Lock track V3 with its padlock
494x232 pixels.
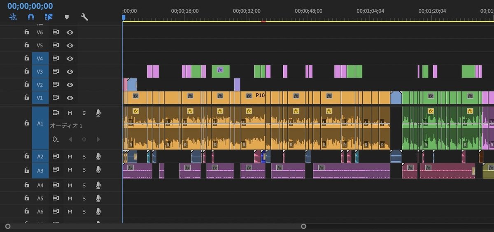click(26, 72)
